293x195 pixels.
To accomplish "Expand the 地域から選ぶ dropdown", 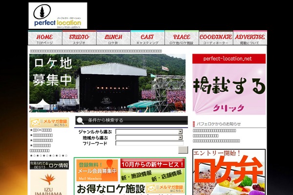I will pos(149,137).
